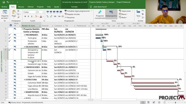Screen dimensions: 186x104
Task: Click the Gantt bar of Columnas 50x40
Action: point(153,83)
